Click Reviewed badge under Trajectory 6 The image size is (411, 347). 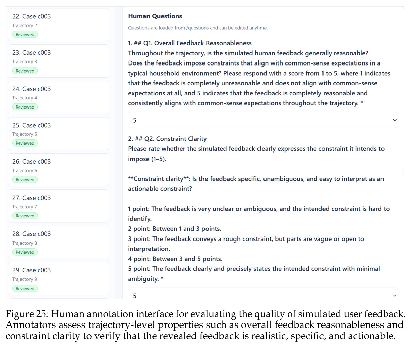point(25,179)
